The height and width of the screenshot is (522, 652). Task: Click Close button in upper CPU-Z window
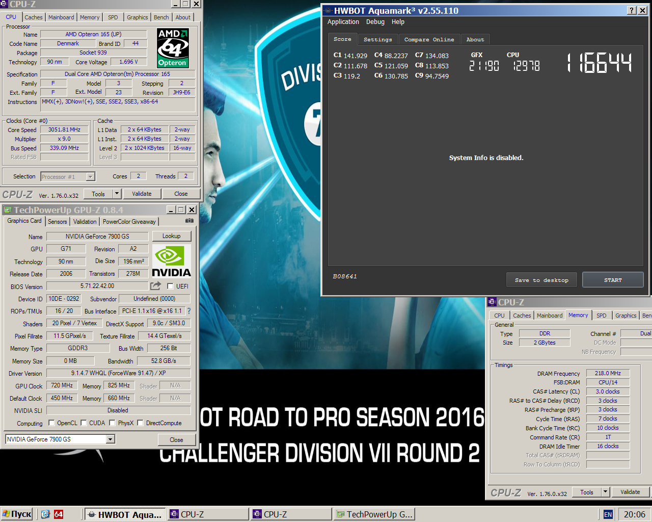click(181, 194)
